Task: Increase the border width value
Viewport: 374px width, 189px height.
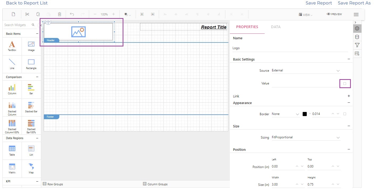Action: pos(333,114)
